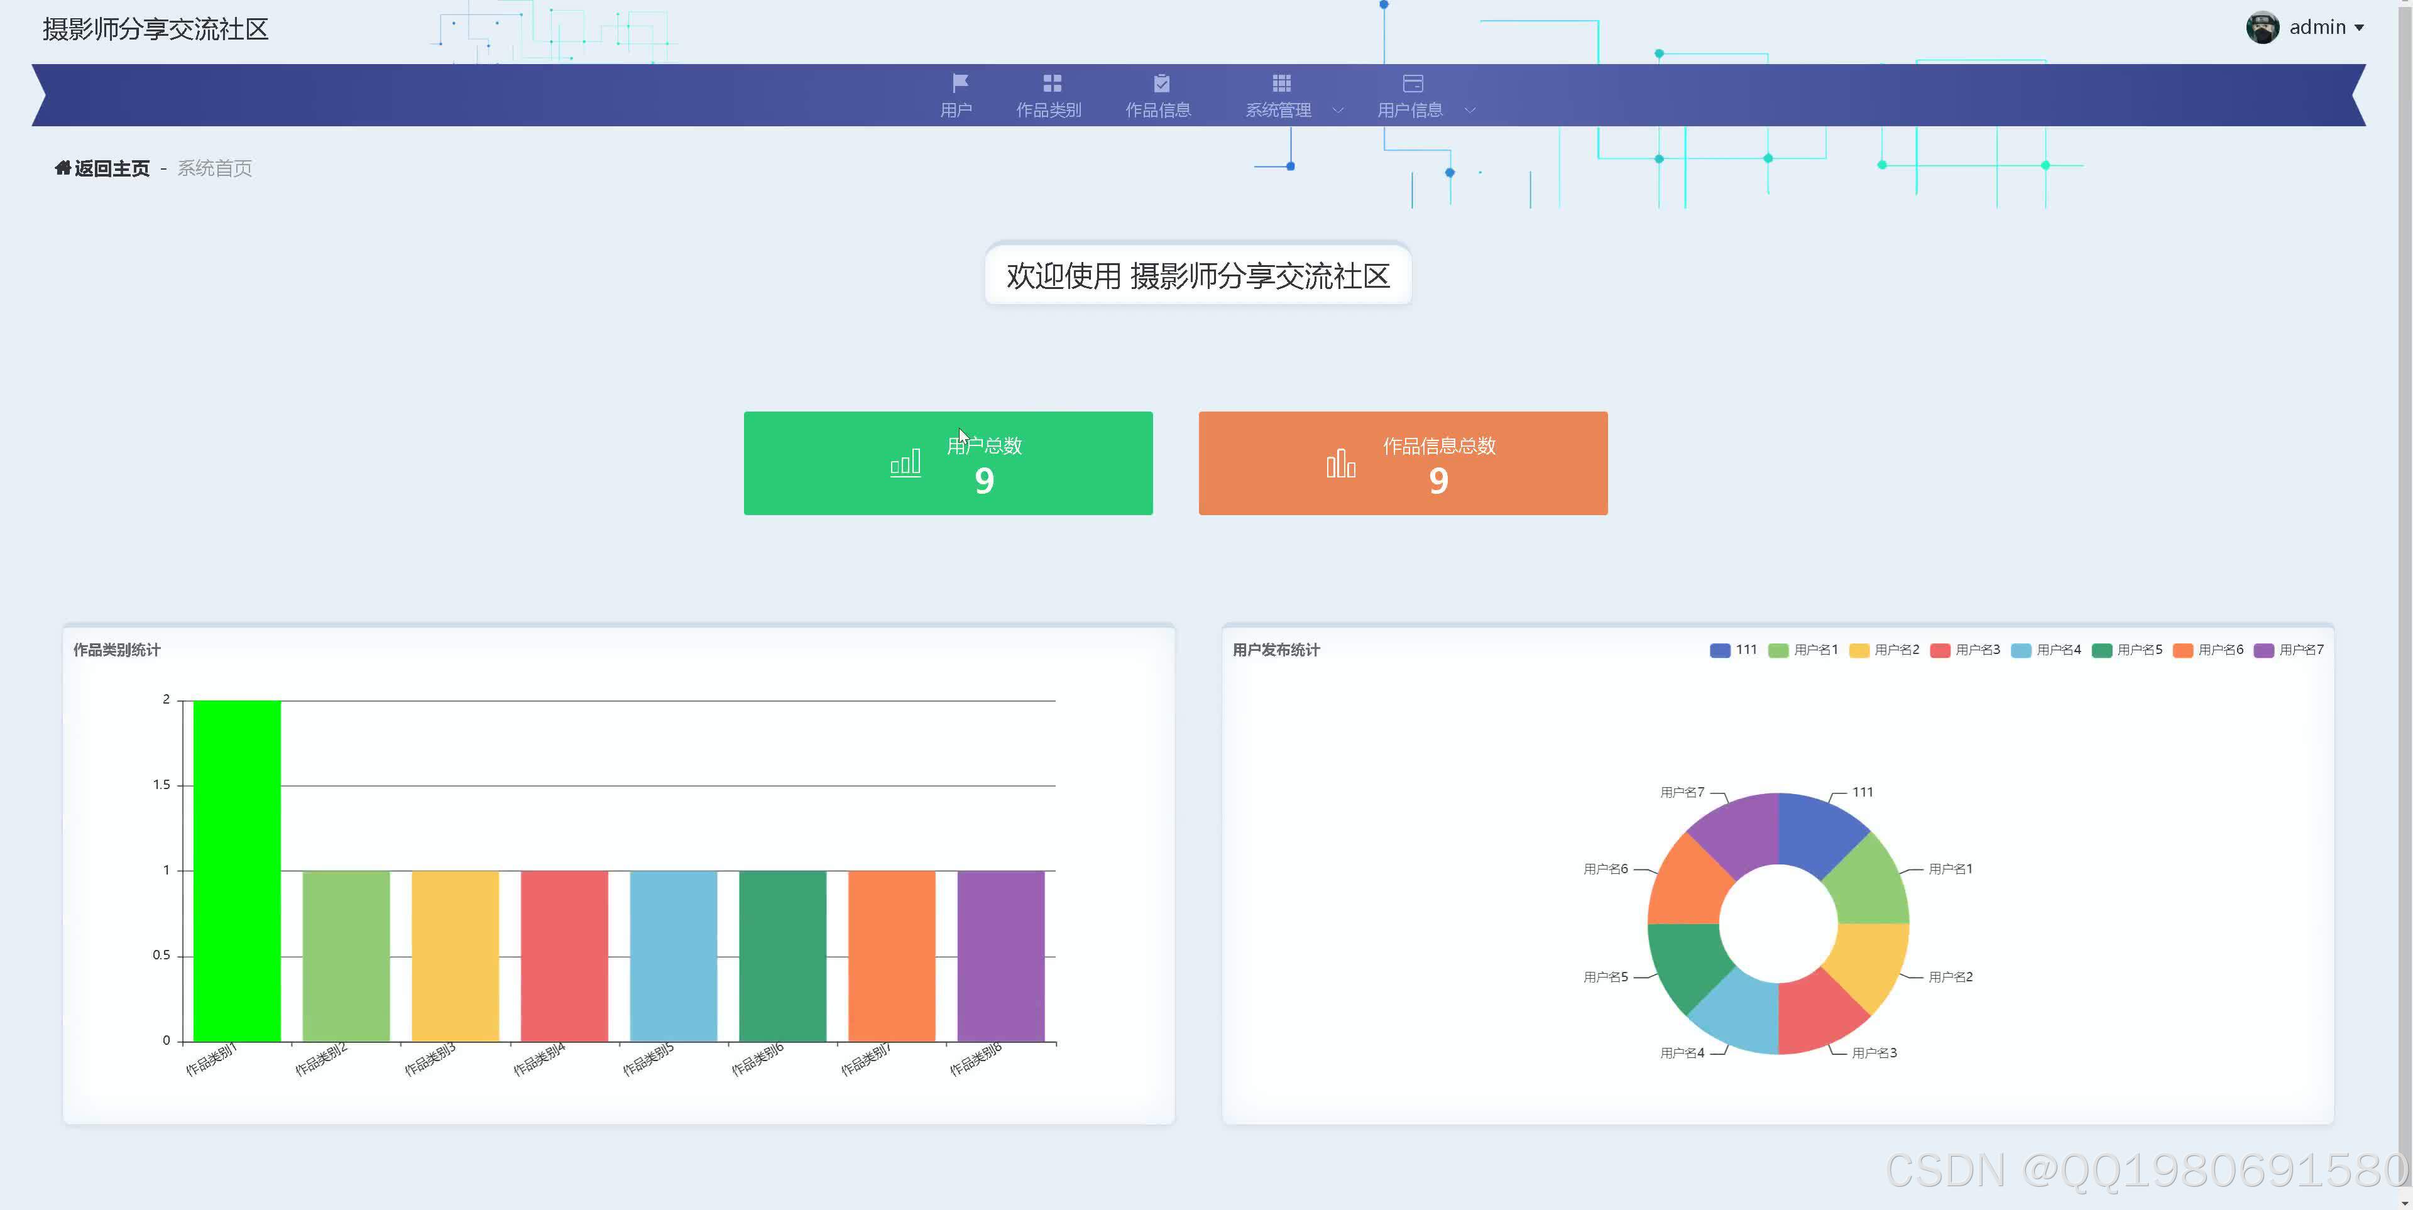Open the 用户 menu item
This screenshot has height=1210, width=2413.
[956, 109]
